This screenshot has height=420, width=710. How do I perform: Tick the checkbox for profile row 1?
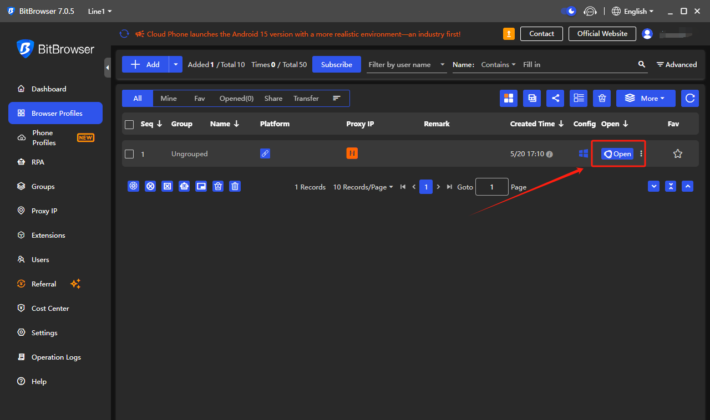[129, 154]
